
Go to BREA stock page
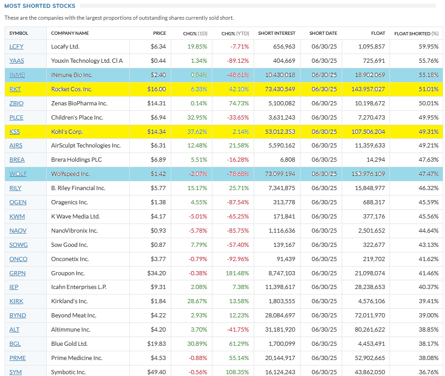point(17,159)
